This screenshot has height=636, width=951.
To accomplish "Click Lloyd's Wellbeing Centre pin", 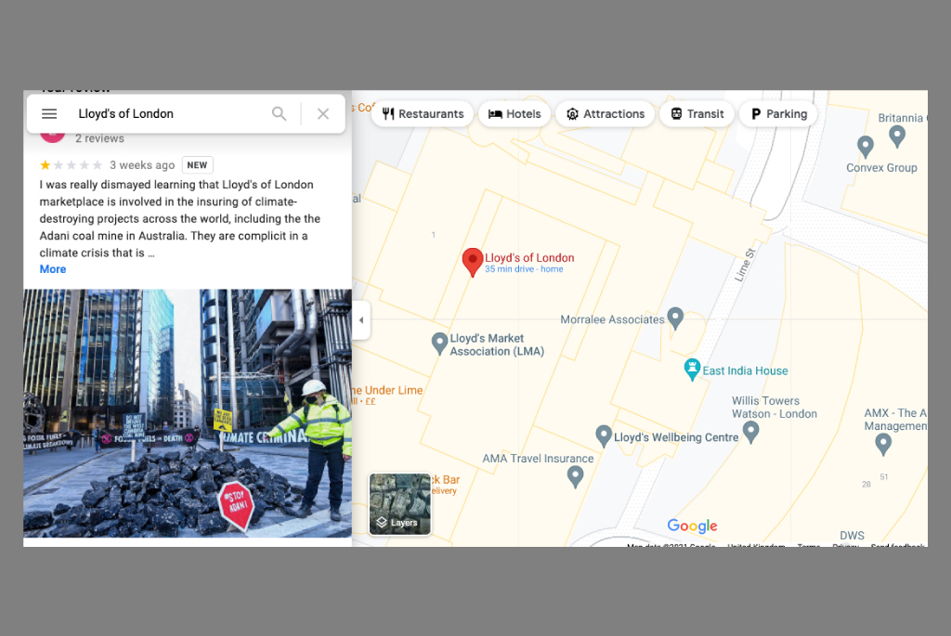I will tap(604, 436).
